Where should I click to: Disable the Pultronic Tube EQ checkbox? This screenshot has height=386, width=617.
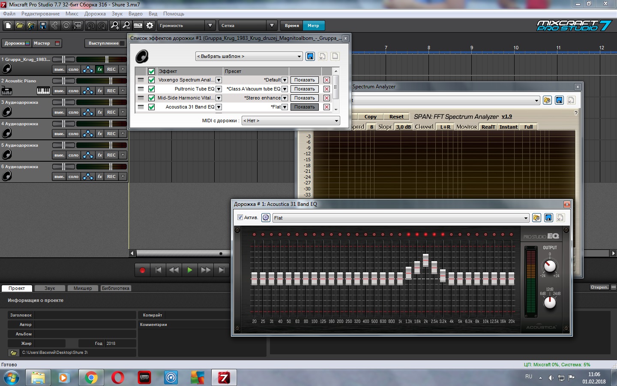[x=151, y=89]
